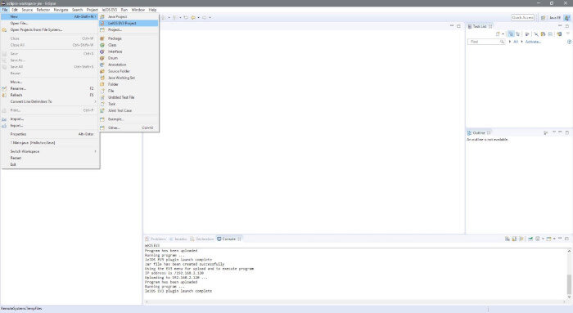The image size is (573, 313).
Task: Expand the Switch Workspace submenu
Action: 50,151
